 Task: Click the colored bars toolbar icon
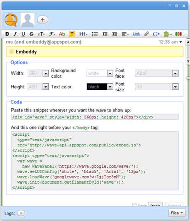[x=178, y=34]
